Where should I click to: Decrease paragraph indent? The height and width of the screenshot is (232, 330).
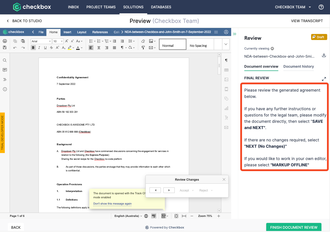point(114,41)
